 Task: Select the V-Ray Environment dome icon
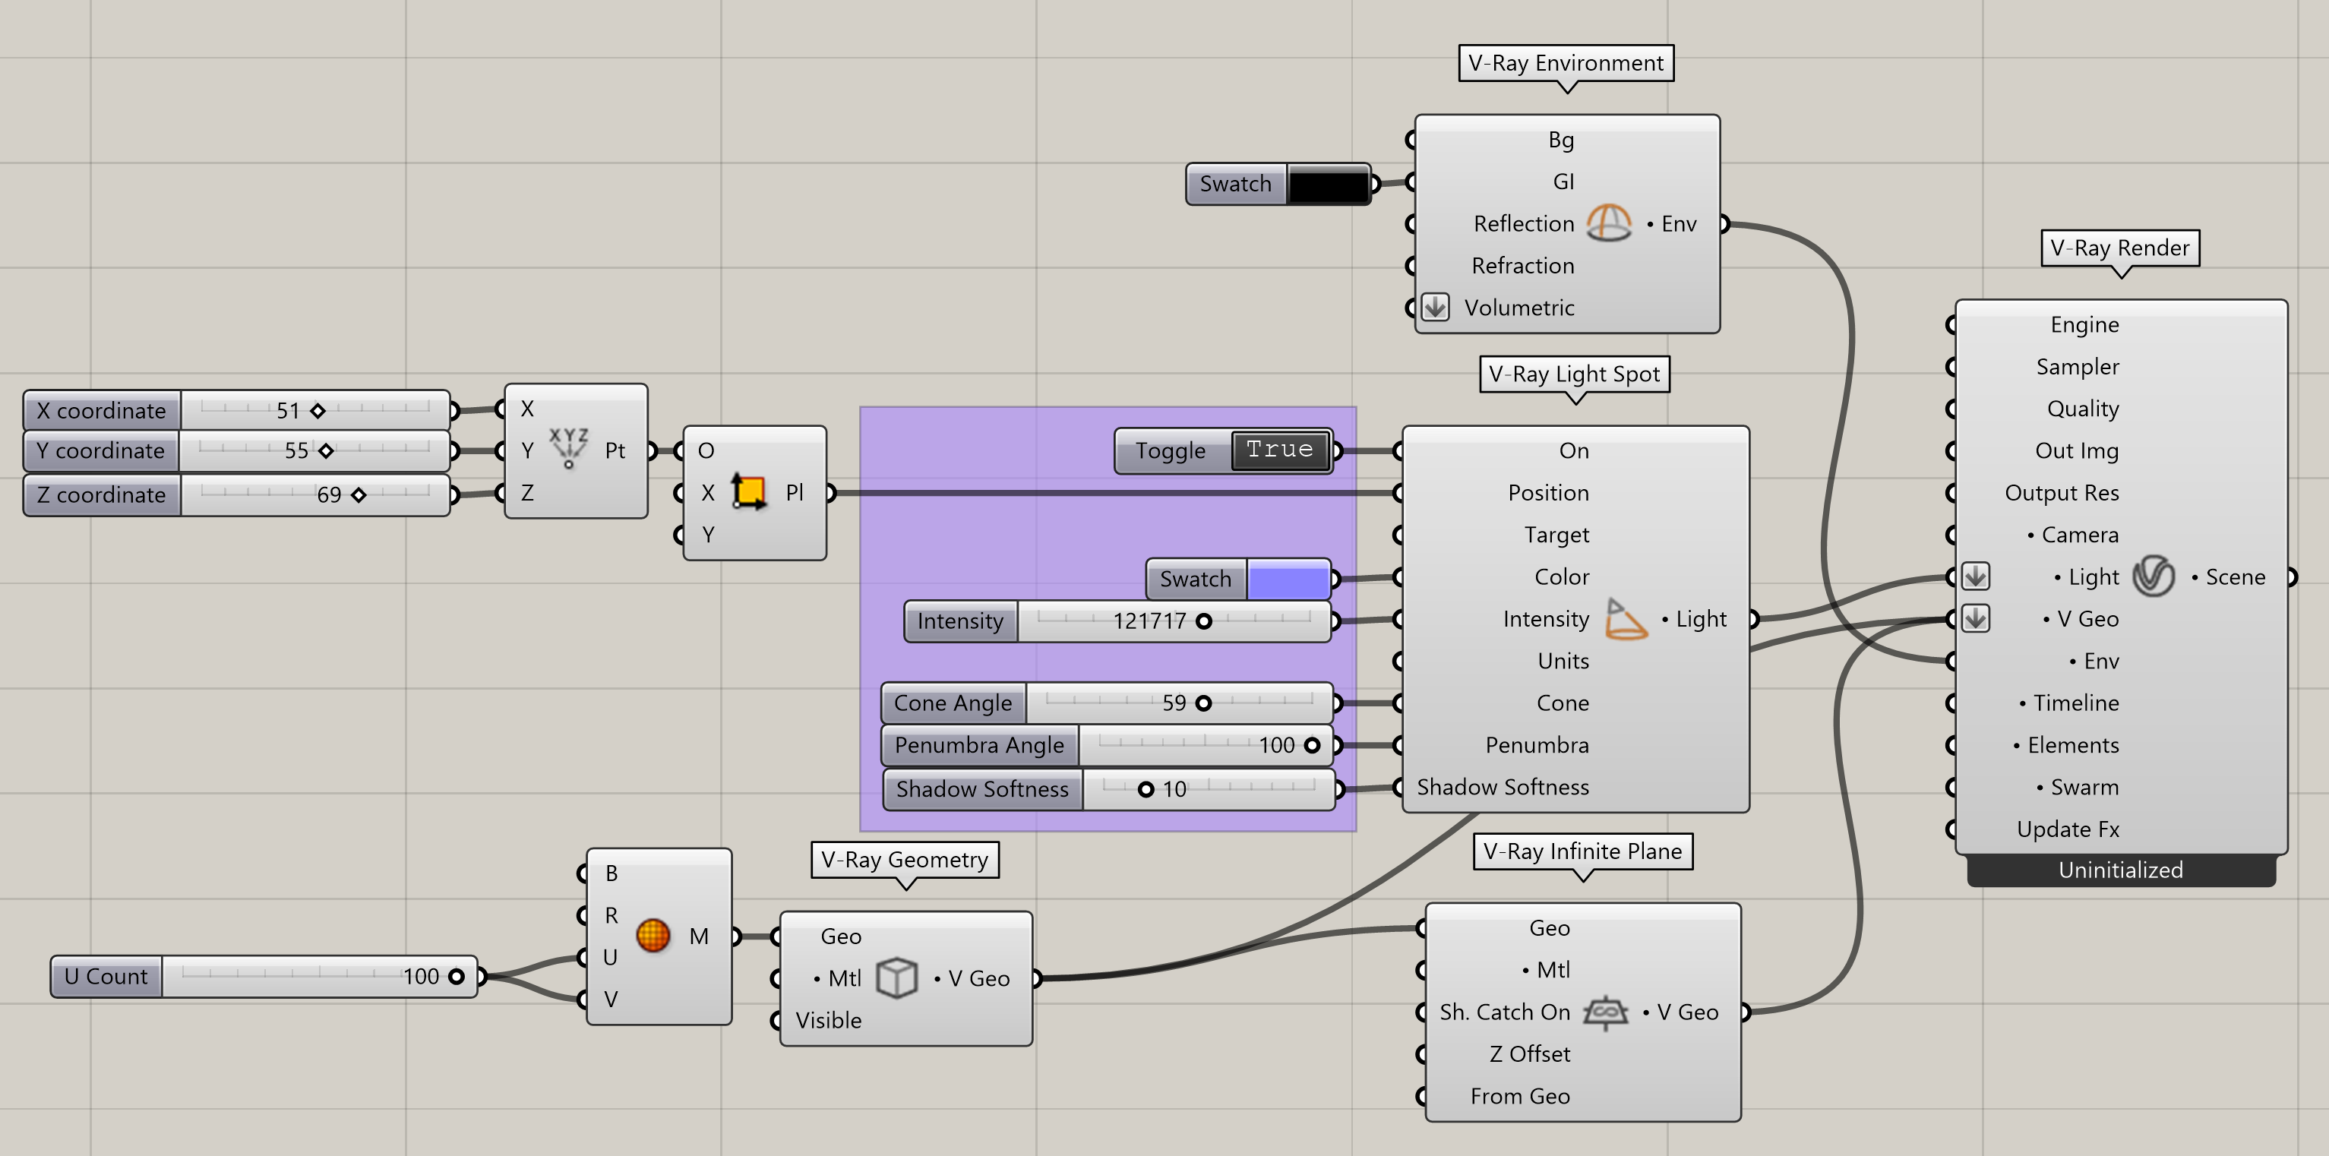[1608, 223]
